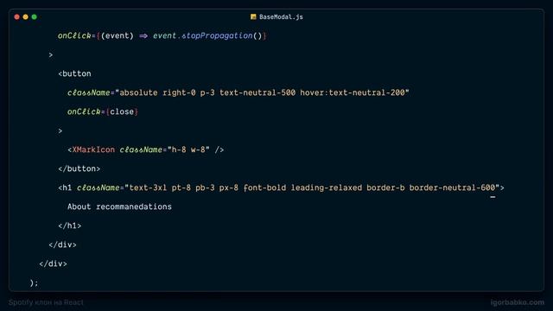Click the red close window dot
This screenshot has width=553, height=311.
tap(16, 17)
